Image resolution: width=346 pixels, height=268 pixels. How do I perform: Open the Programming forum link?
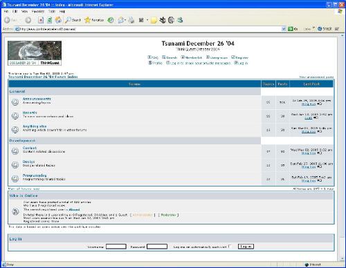[35, 175]
